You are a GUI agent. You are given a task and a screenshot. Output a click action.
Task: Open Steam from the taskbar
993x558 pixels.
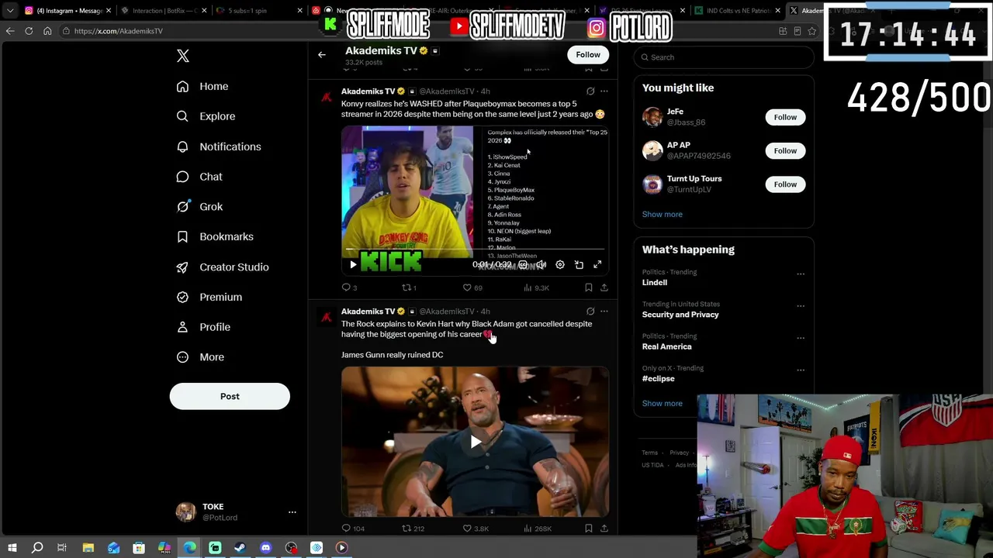240,548
